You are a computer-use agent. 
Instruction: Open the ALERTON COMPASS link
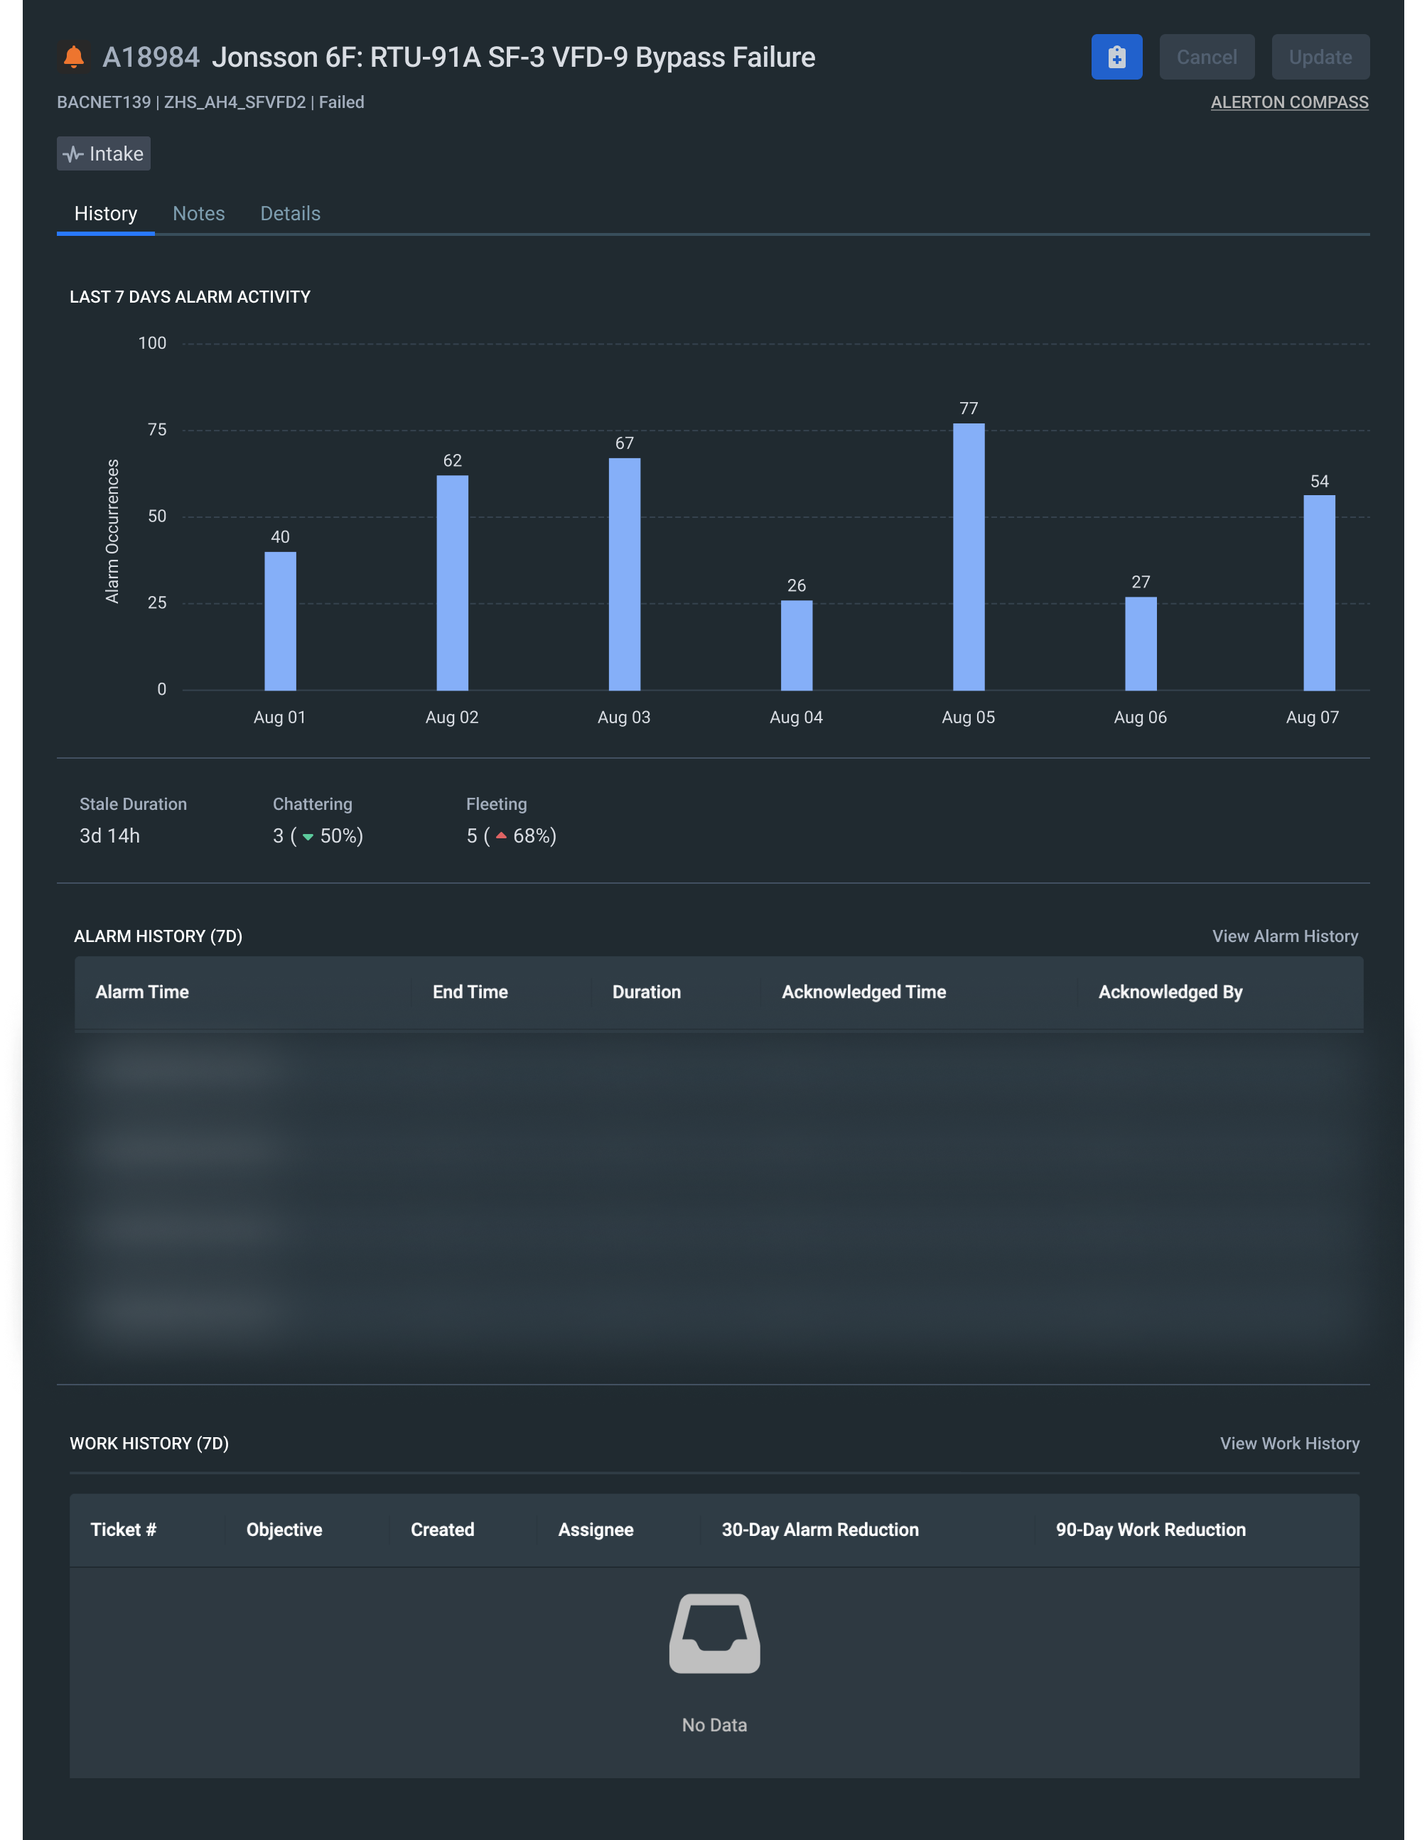point(1288,102)
